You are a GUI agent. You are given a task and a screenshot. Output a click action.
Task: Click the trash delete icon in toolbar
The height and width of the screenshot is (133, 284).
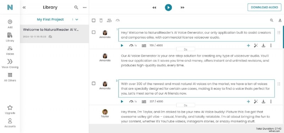click(101, 21)
